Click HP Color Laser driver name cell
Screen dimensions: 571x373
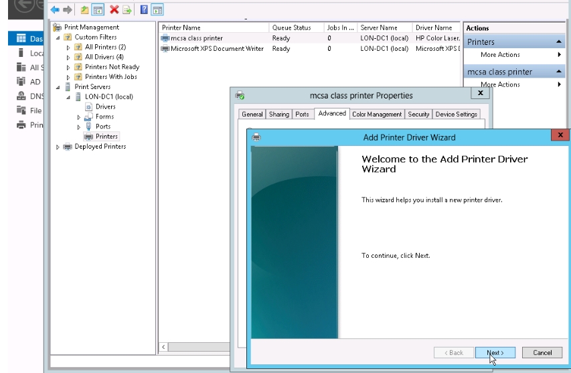tap(437, 38)
